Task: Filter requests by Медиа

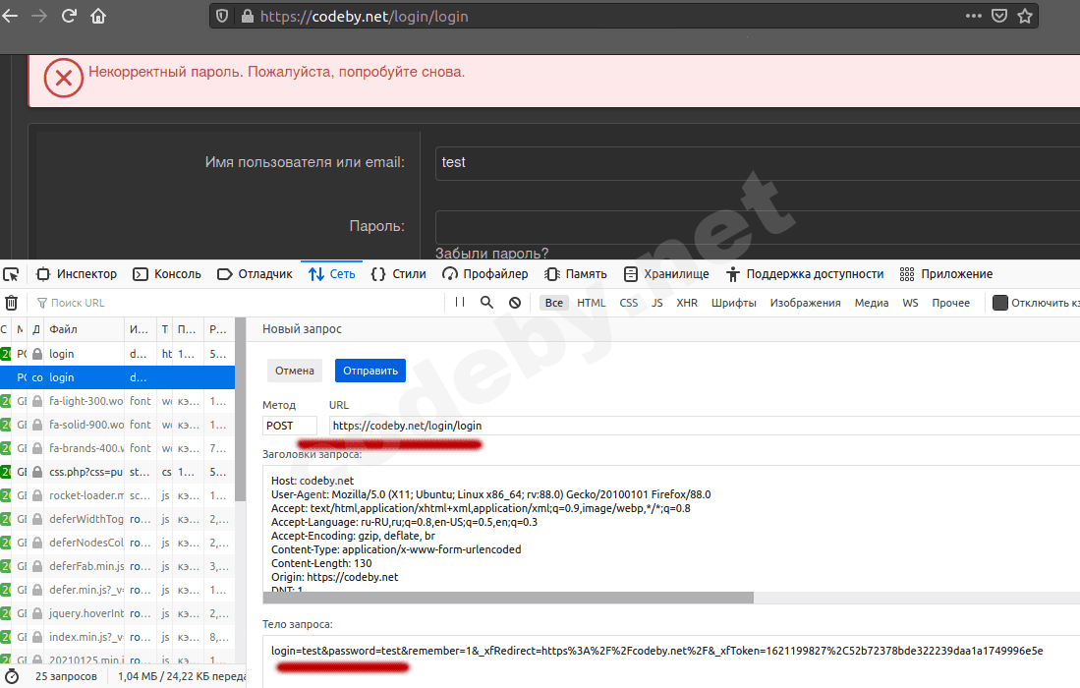Action: [872, 303]
